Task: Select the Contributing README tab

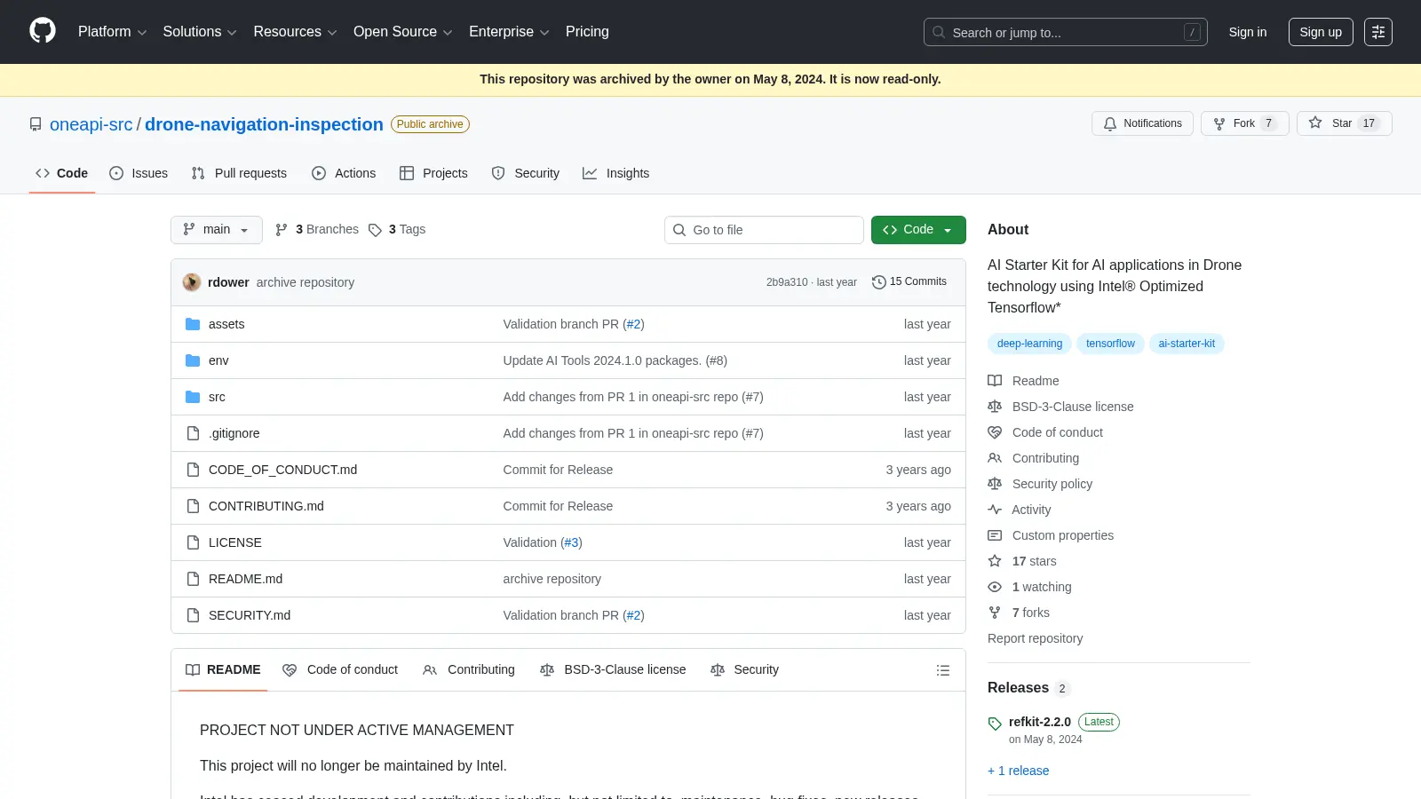Action: [x=469, y=670]
